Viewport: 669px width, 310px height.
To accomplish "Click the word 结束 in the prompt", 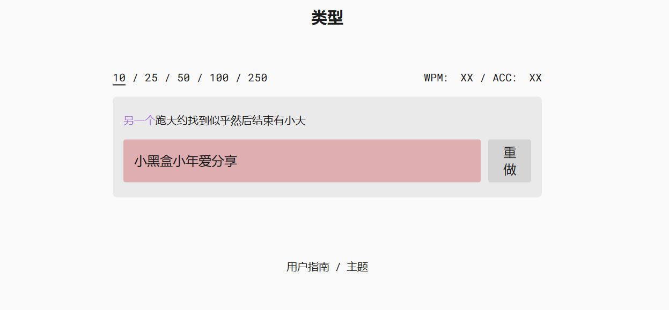I will click(263, 120).
